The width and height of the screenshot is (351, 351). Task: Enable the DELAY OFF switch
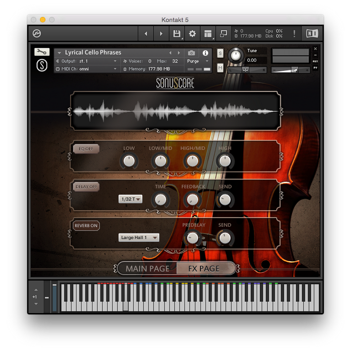click(86, 187)
